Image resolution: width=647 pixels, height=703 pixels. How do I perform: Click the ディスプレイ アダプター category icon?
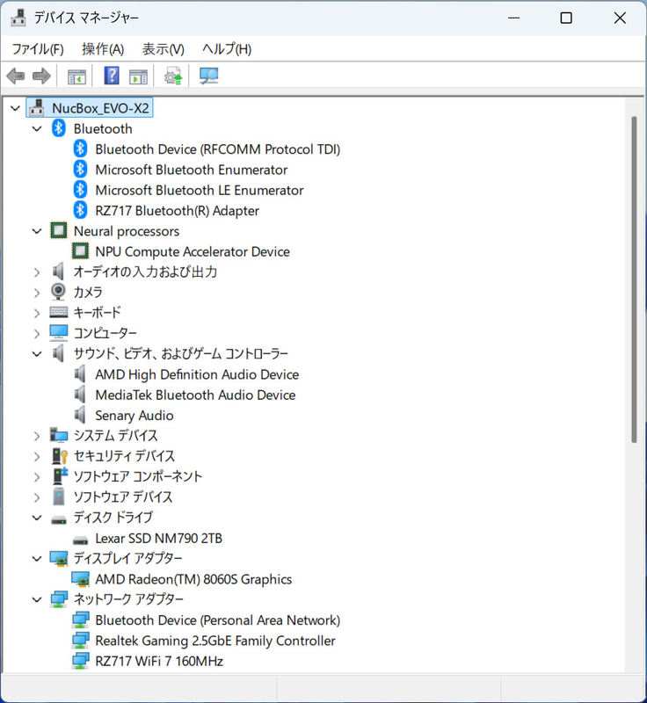[x=59, y=559]
